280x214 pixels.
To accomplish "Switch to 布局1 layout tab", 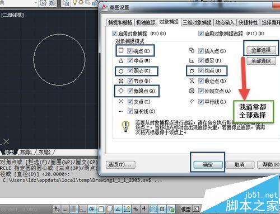I will click(x=26, y=153).
